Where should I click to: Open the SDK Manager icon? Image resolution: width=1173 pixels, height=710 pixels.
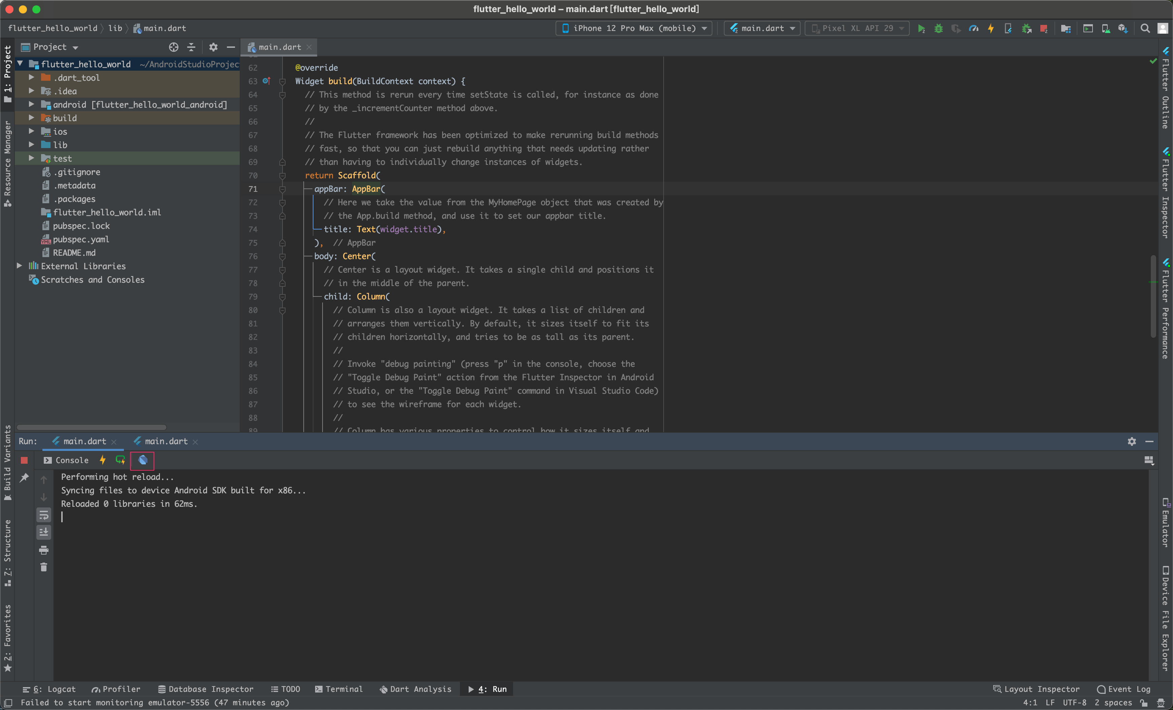point(1123,29)
